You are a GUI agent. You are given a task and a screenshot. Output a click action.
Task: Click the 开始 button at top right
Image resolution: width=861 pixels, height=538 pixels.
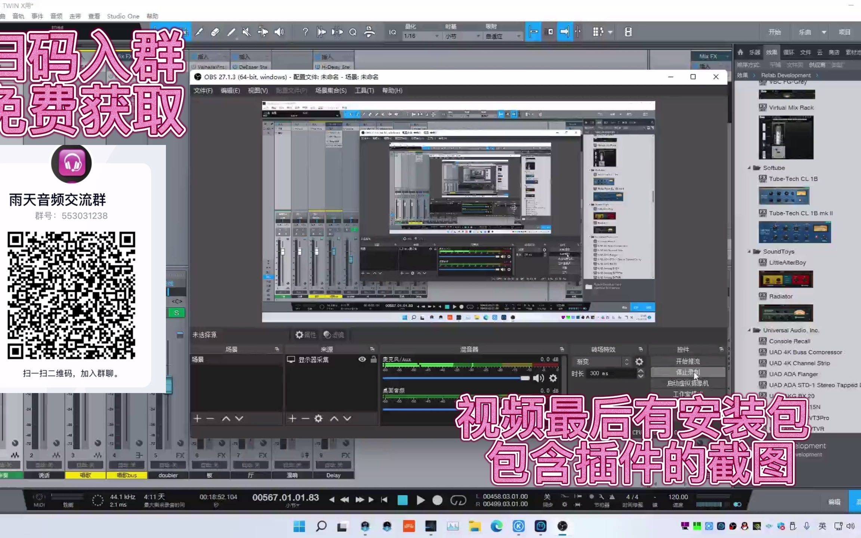(775, 32)
